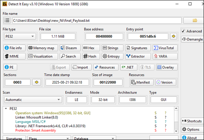Click the file name path field
This screenshot has width=204, height=140.
click(x=97, y=21)
